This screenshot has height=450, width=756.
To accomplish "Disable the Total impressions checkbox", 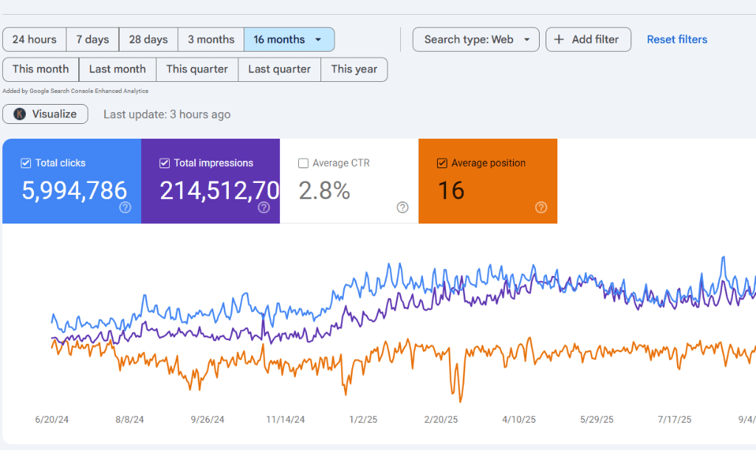I will pos(164,162).
